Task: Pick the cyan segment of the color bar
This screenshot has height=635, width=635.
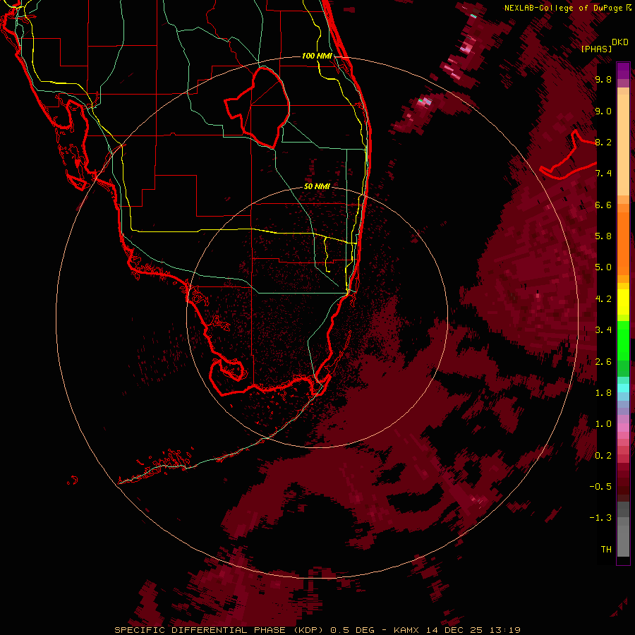Action: click(x=623, y=388)
